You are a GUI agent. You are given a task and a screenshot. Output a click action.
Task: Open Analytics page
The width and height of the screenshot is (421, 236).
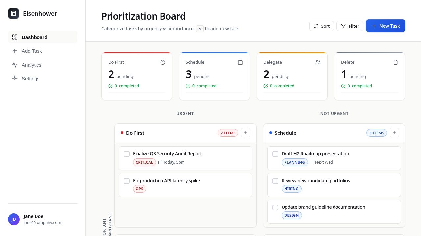pos(42,65)
